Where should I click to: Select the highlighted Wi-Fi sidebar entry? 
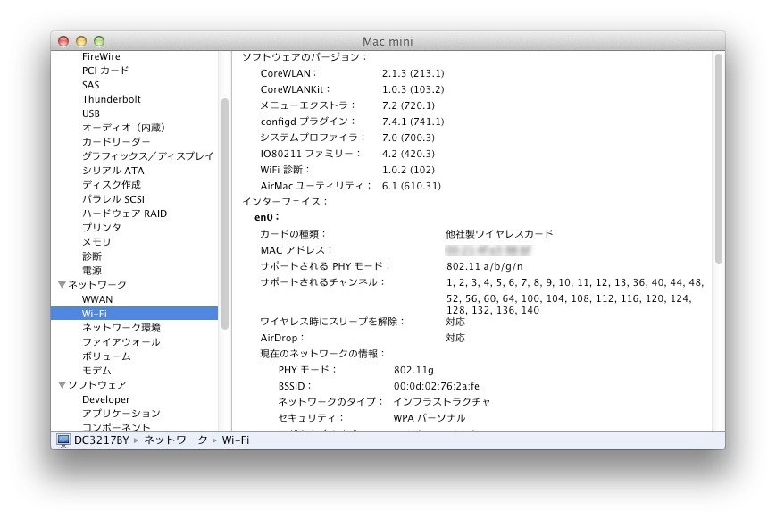(x=134, y=314)
